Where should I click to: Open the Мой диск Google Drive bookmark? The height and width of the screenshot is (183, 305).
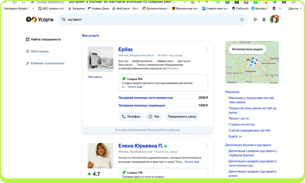(x=126, y=9)
